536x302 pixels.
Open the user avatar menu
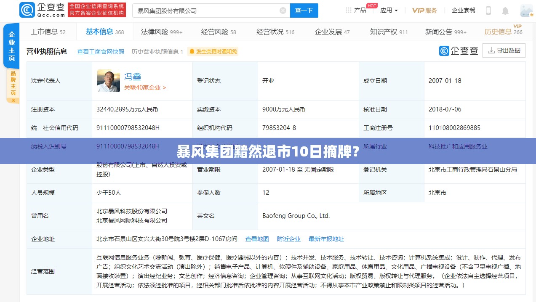pos(526,11)
